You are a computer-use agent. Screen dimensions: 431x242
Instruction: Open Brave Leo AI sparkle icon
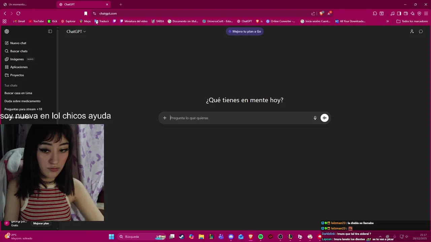pos(412,13)
